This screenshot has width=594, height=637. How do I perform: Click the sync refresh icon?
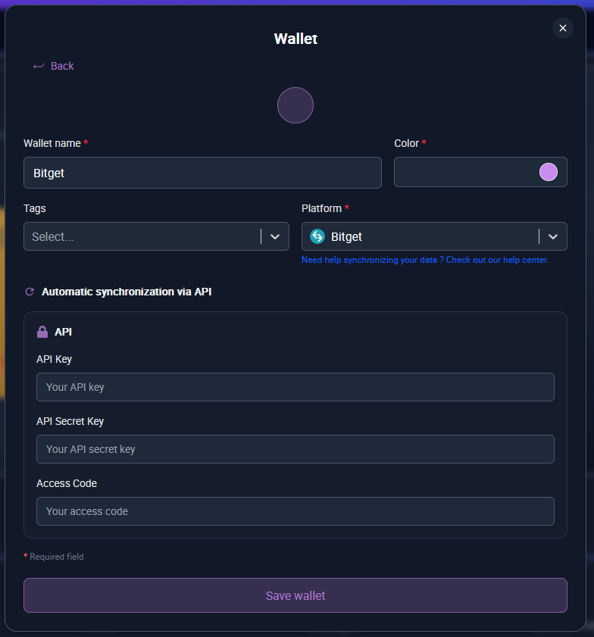click(x=30, y=292)
